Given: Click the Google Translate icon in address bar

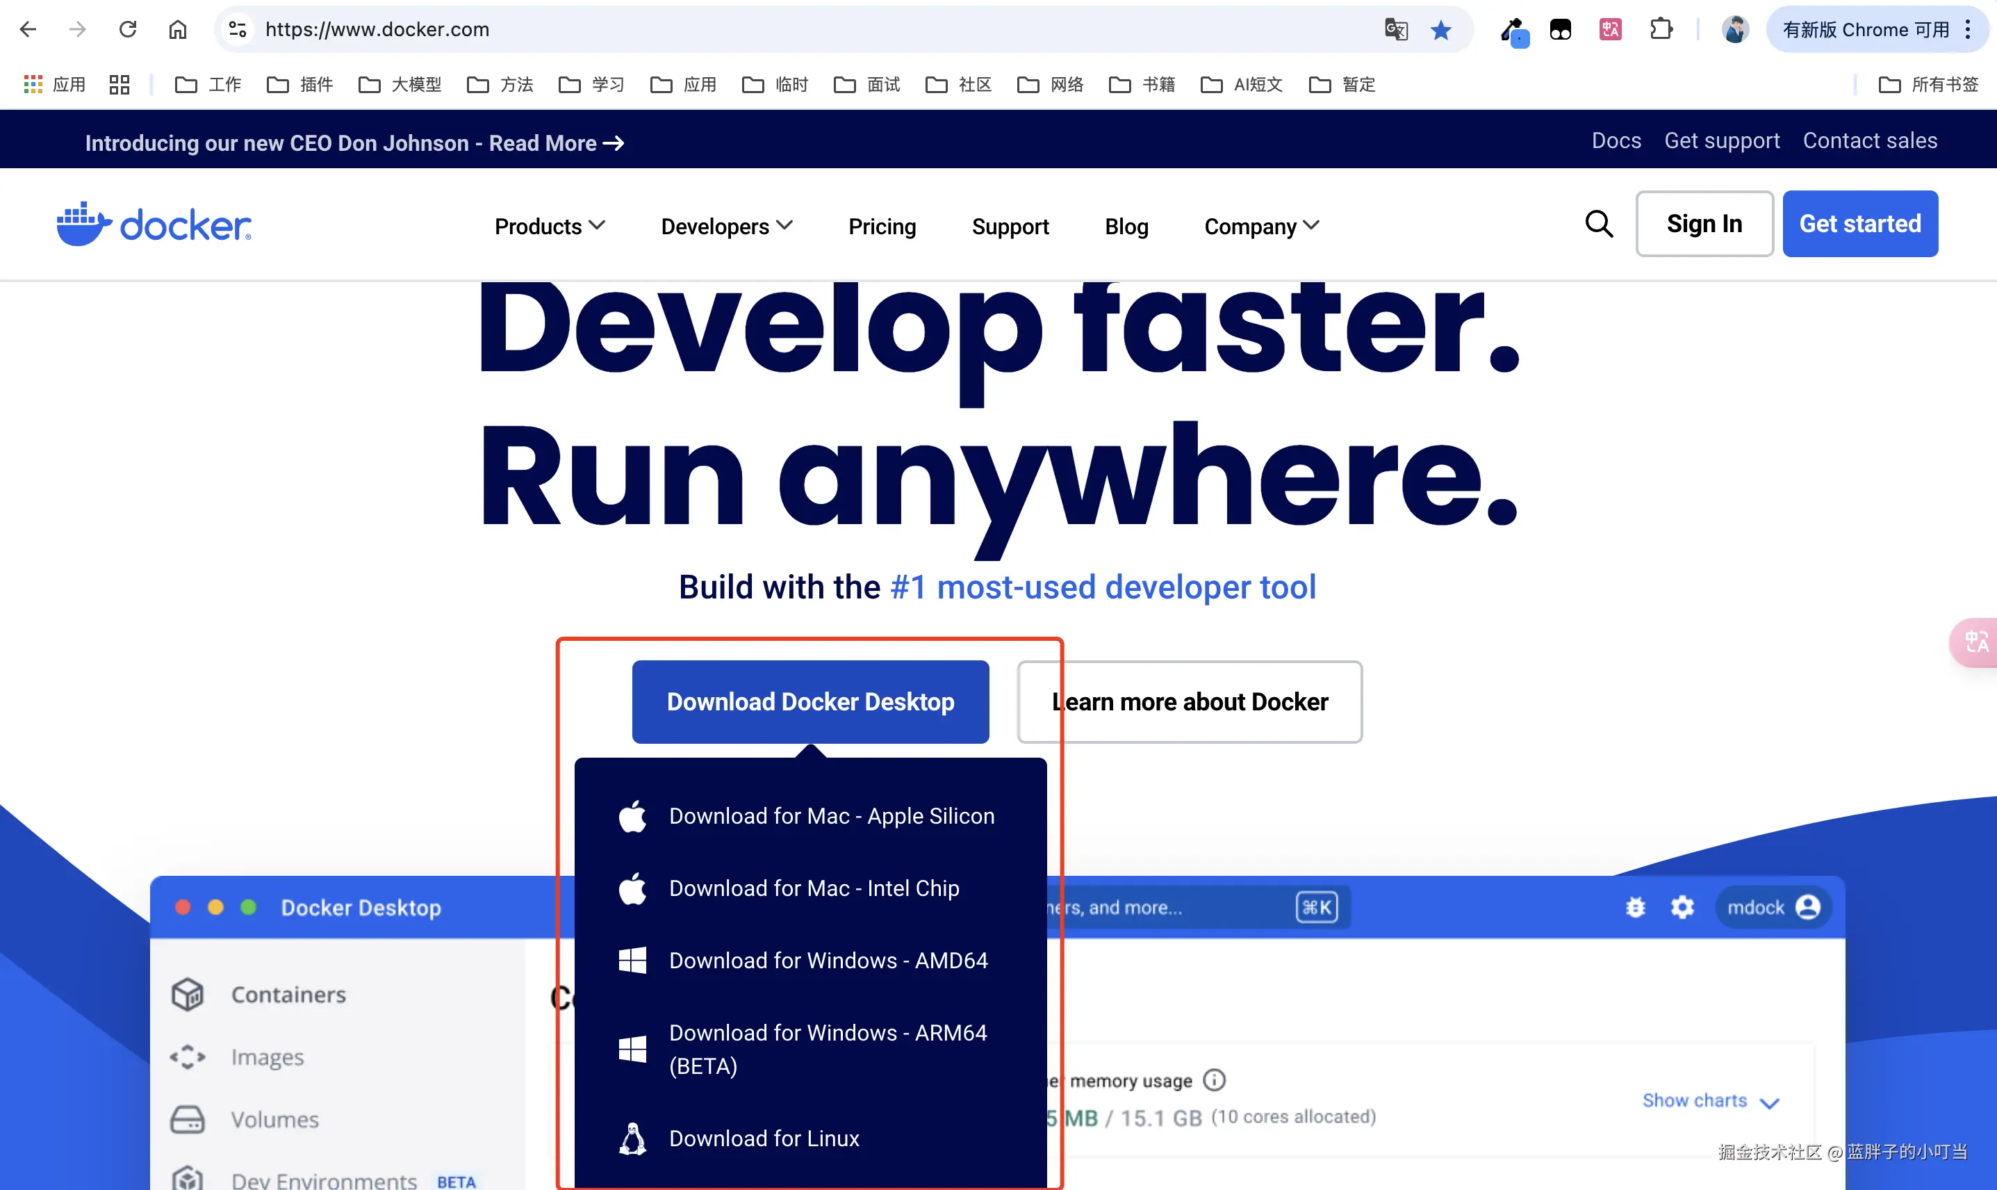Looking at the screenshot, I should pos(1395,31).
